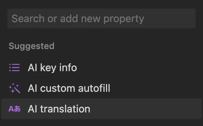Click the AI translation language icon

coord(15,109)
